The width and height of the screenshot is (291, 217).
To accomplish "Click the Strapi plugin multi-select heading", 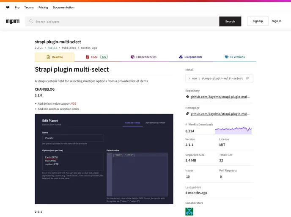I will (x=72, y=70).
